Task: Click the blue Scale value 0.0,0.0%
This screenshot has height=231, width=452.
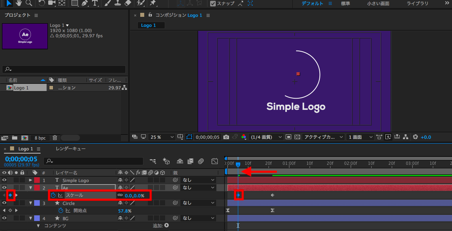Action: [135, 196]
